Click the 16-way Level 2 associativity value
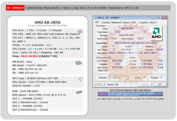Screen dimensions: 177x121 click(160, 67)
